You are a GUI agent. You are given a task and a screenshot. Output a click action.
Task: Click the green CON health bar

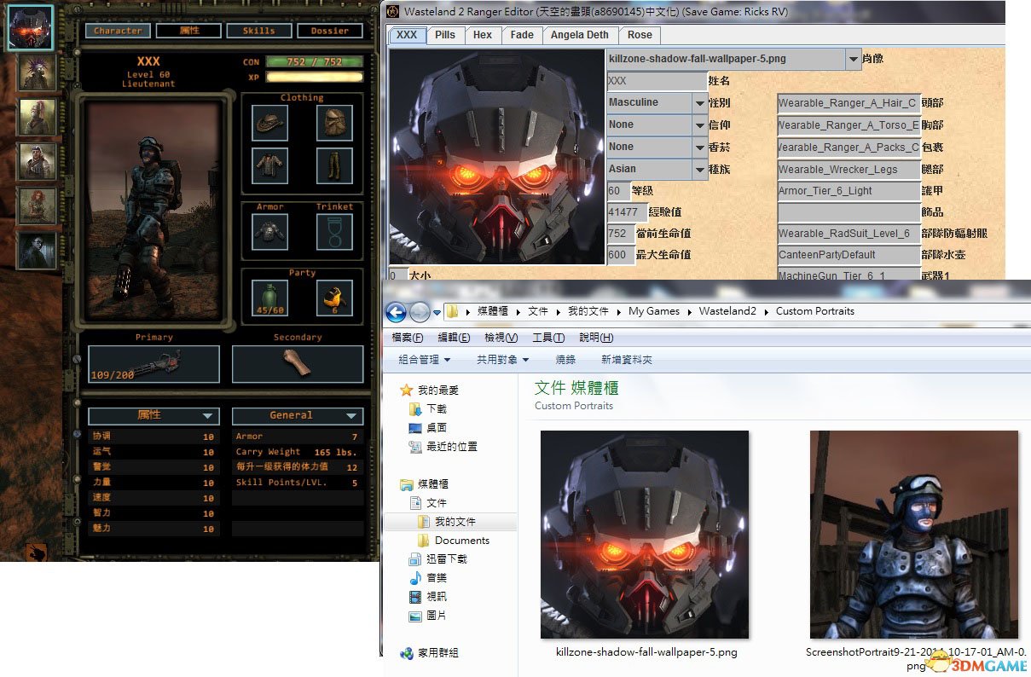pyautogui.click(x=315, y=61)
